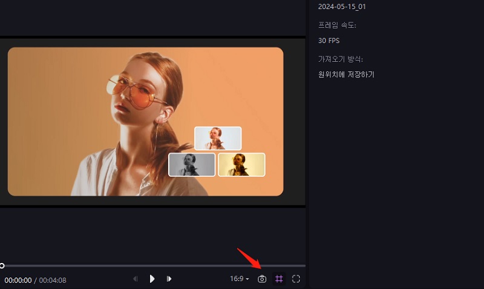The width and height of the screenshot is (484, 289).
Task: Click the middle of the preview progress bar
Action: pos(153,266)
